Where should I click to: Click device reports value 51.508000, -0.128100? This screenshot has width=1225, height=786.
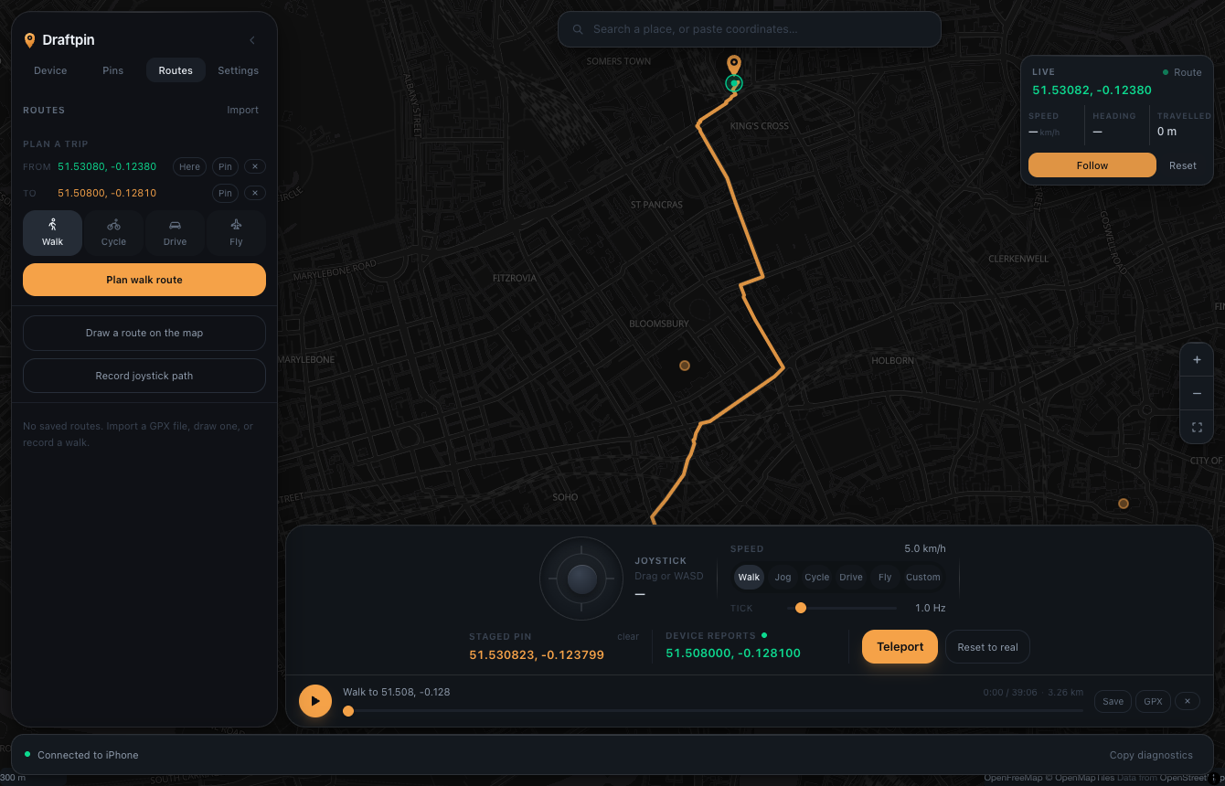(x=733, y=653)
